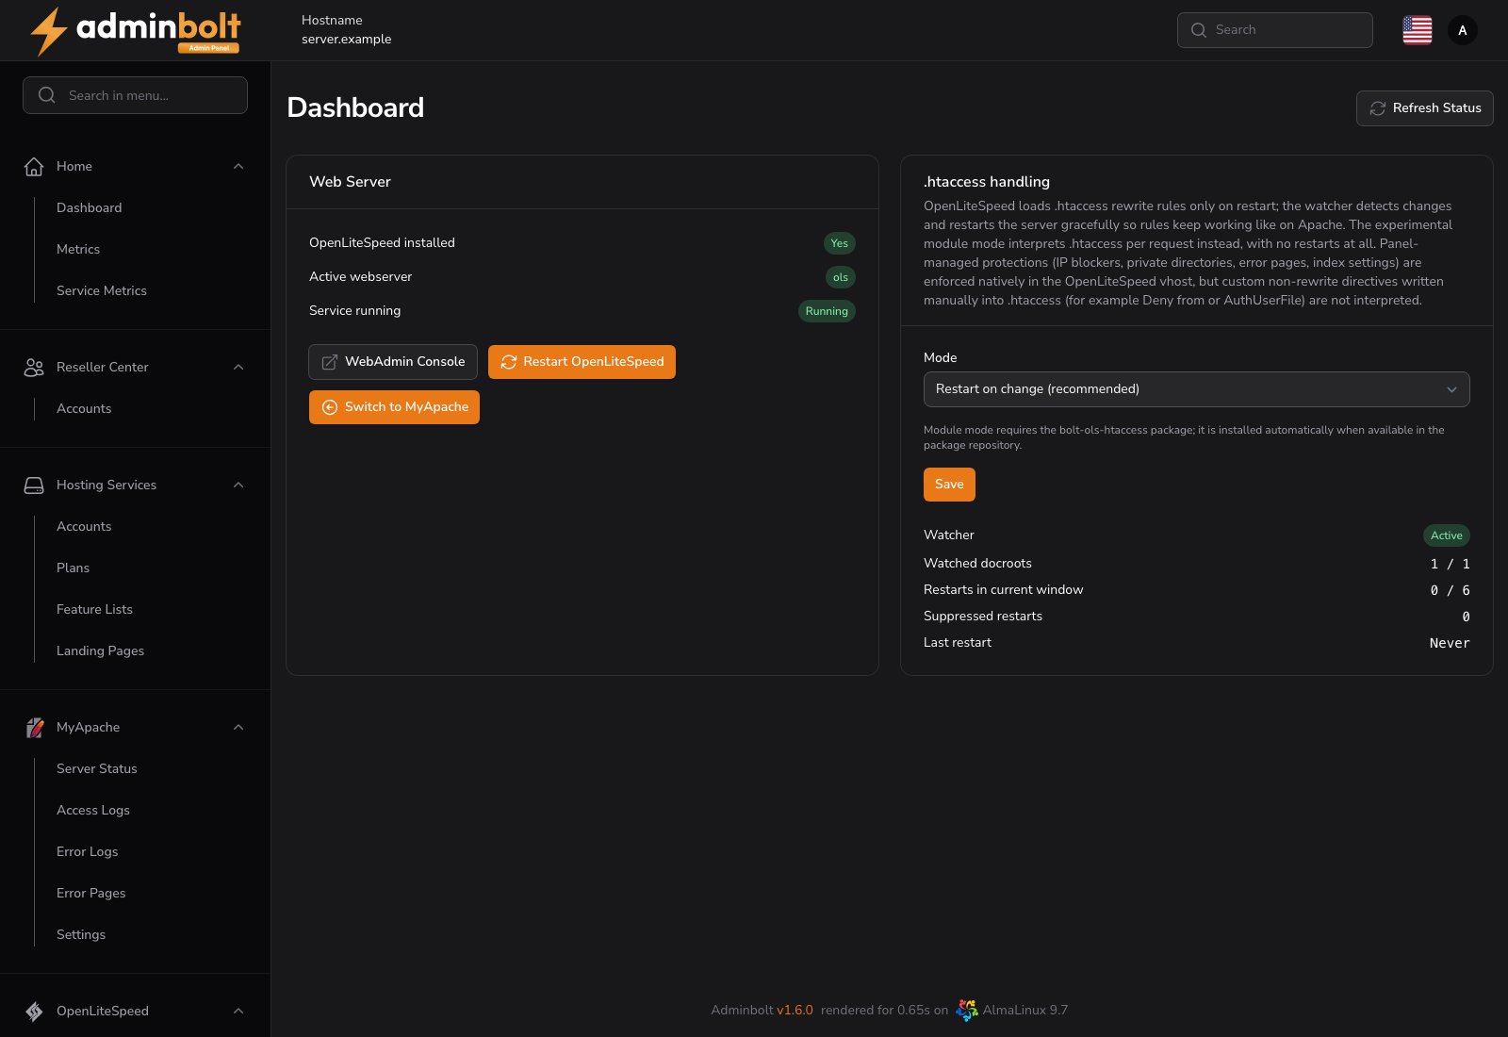Open Access Logs menu item
The width and height of the screenshot is (1508, 1037).
93,811
